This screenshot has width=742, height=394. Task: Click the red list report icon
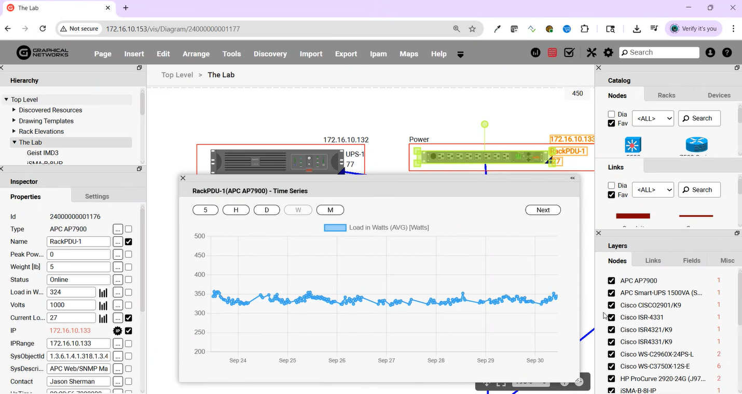552,53
